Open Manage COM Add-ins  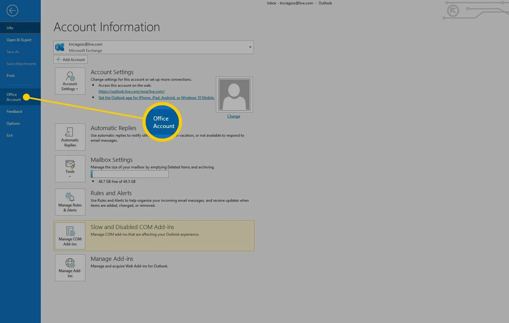point(70,236)
